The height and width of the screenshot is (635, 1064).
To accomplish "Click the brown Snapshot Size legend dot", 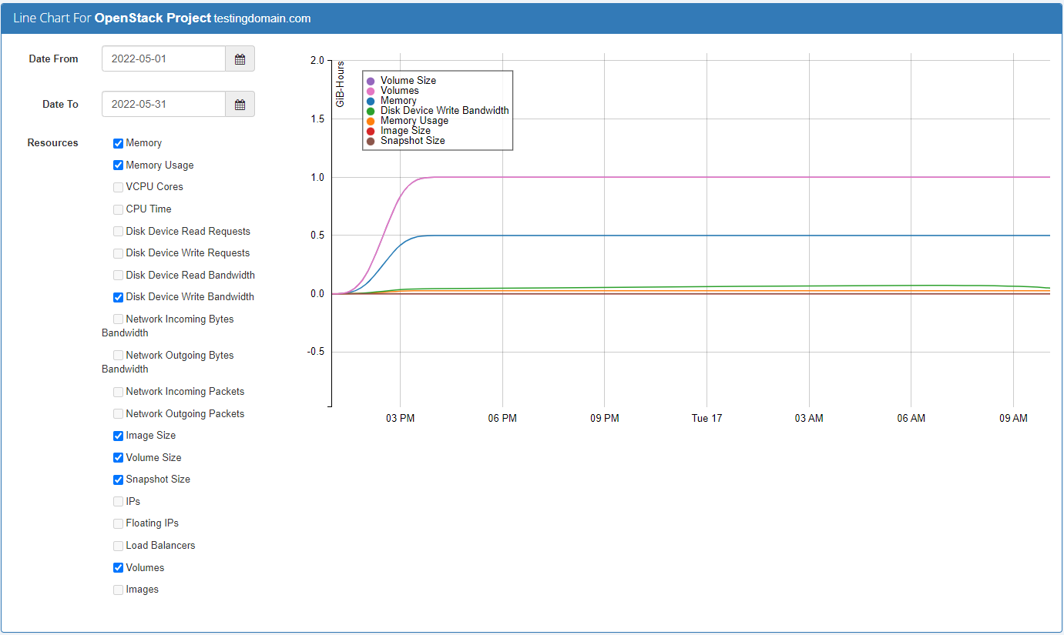I will tap(371, 141).
